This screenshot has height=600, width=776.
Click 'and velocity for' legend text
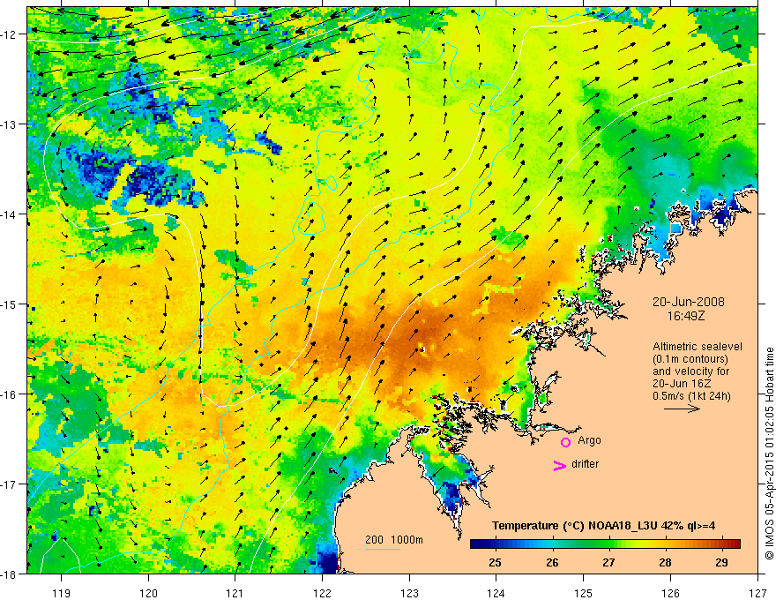click(690, 371)
